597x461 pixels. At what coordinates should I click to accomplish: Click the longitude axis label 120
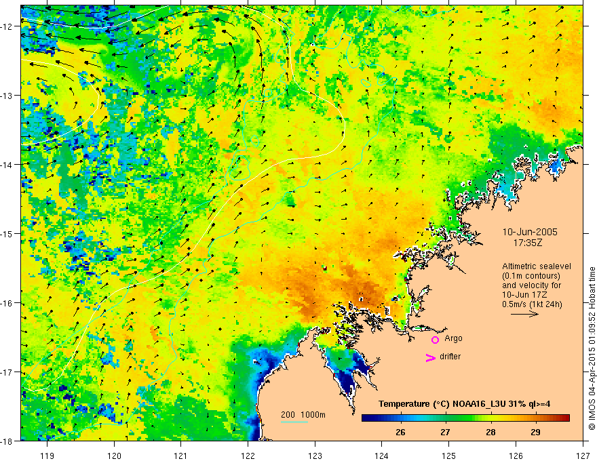(x=114, y=456)
